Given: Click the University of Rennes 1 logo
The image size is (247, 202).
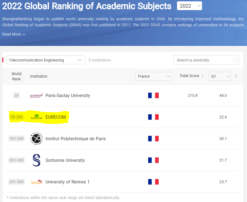Looking at the screenshot, I should 37,182.
